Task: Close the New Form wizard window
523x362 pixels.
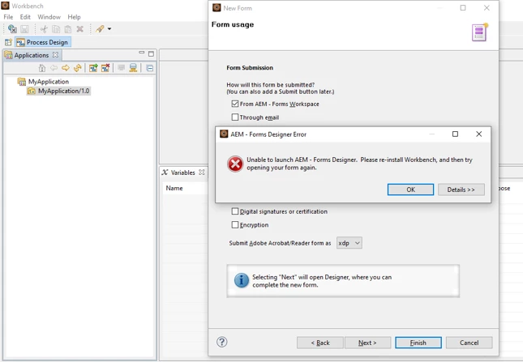Action: (487, 7)
